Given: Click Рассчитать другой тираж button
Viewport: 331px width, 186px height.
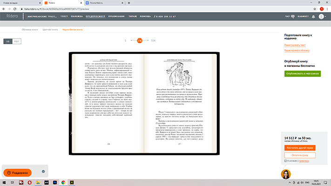Looking at the screenshot, I should (300, 148).
